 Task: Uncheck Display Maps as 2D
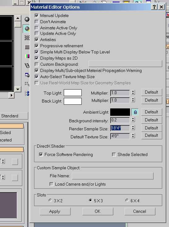coord(37,58)
